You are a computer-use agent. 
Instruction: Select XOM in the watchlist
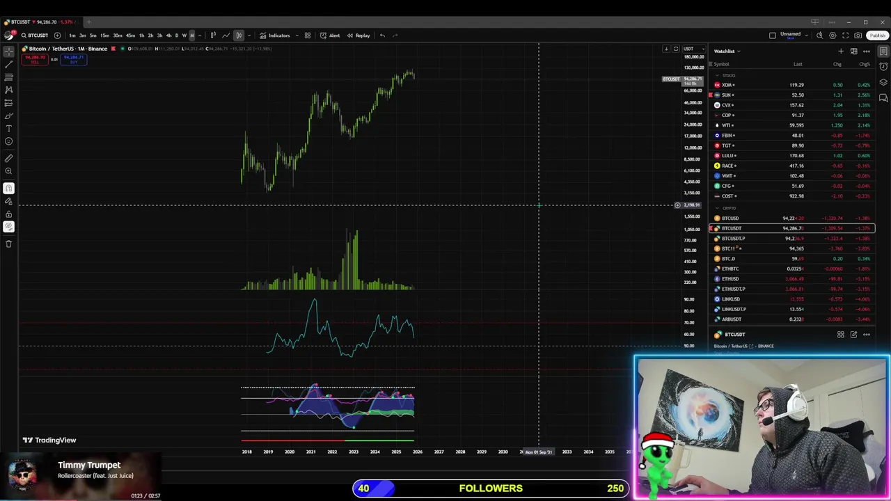[792, 85]
